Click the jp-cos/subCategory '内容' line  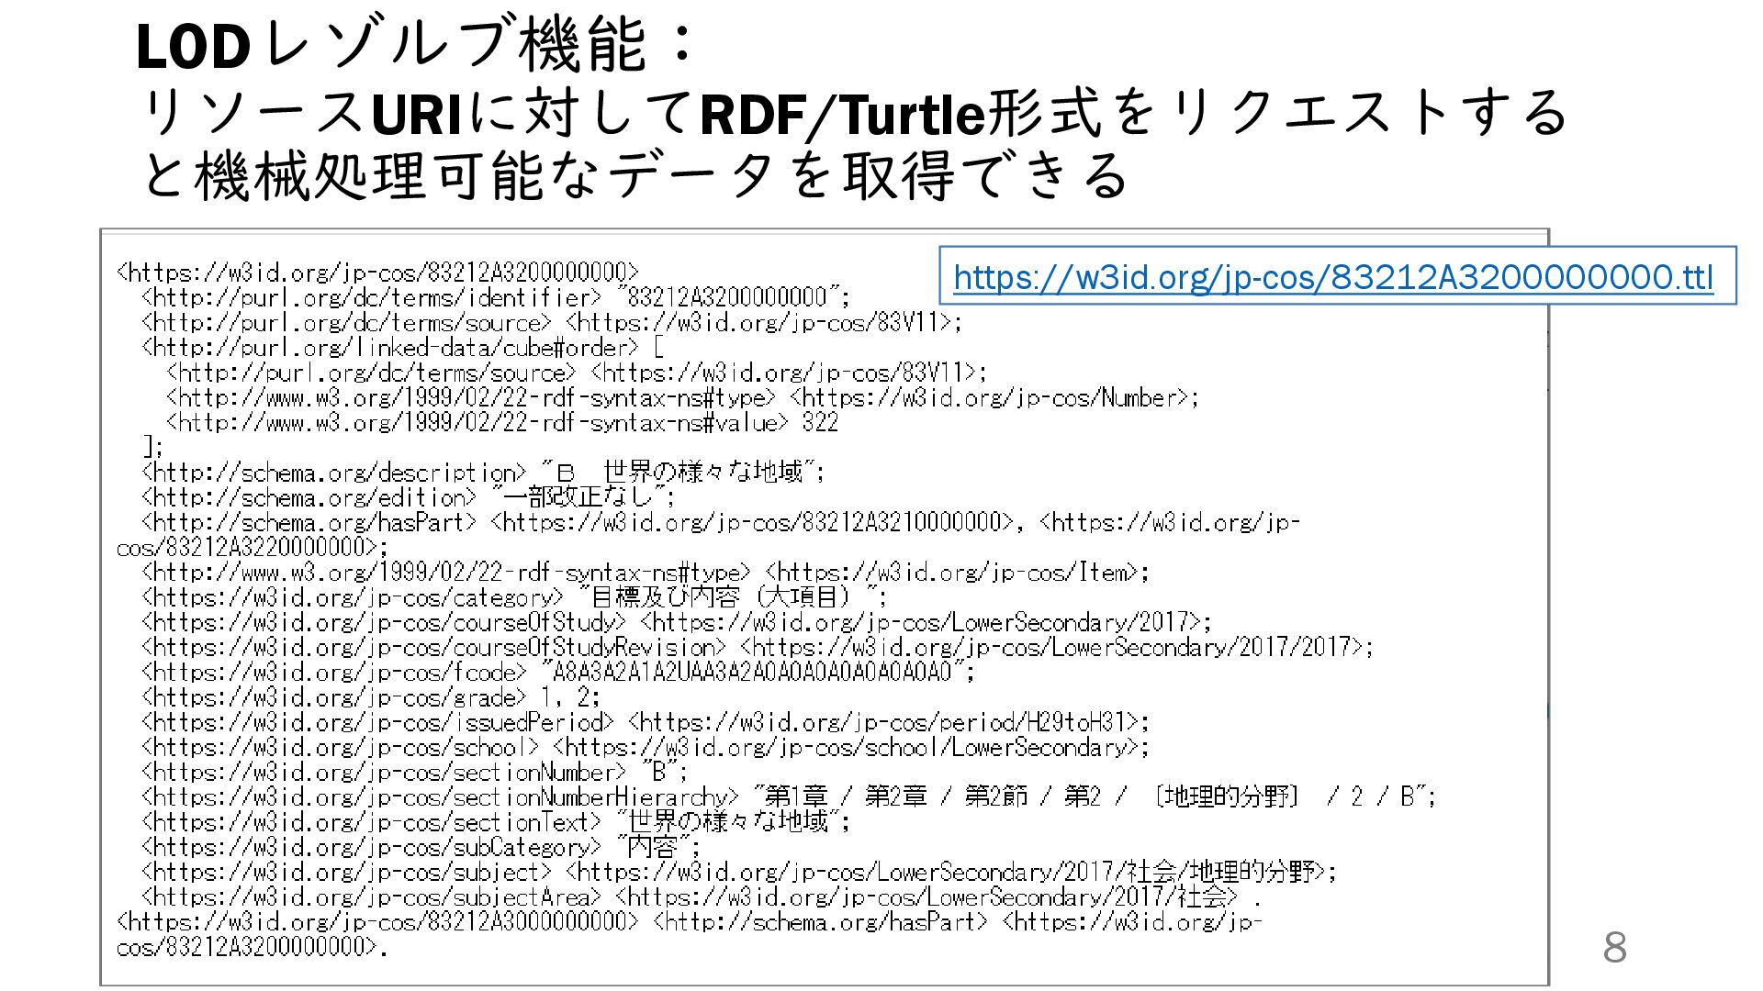pyautogui.click(x=421, y=846)
